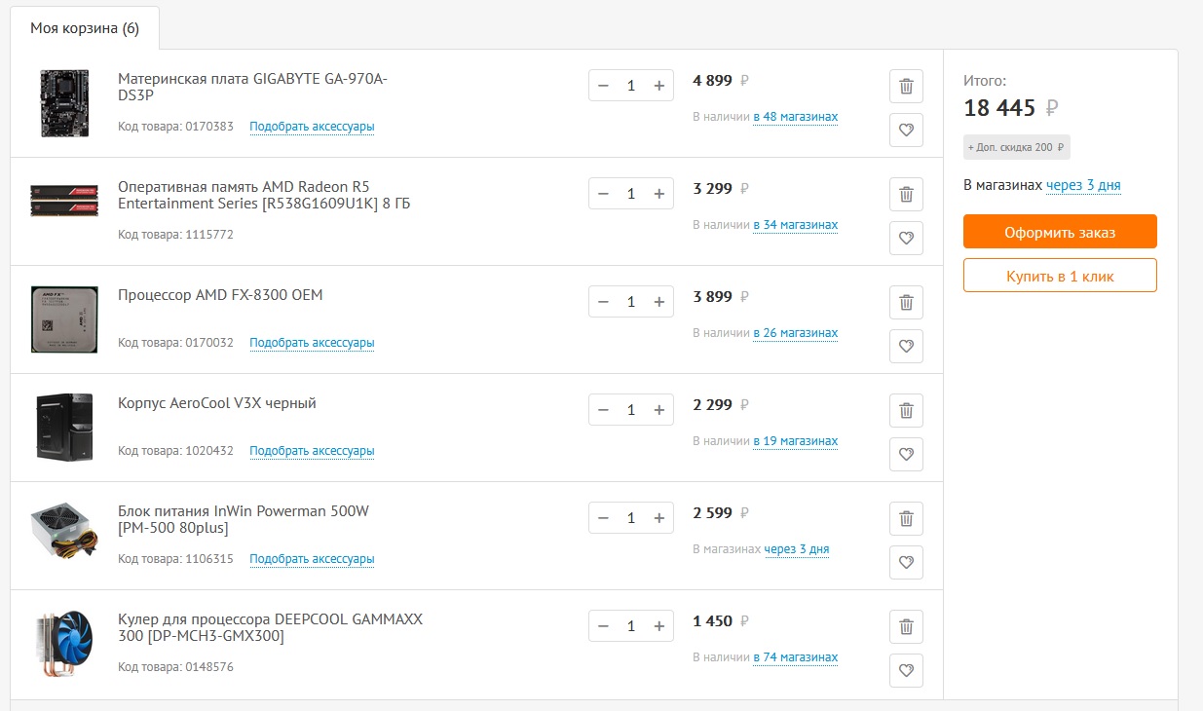Add AMD Radeon R5 memory to favorites
This screenshot has width=1203, height=711.
point(906,238)
